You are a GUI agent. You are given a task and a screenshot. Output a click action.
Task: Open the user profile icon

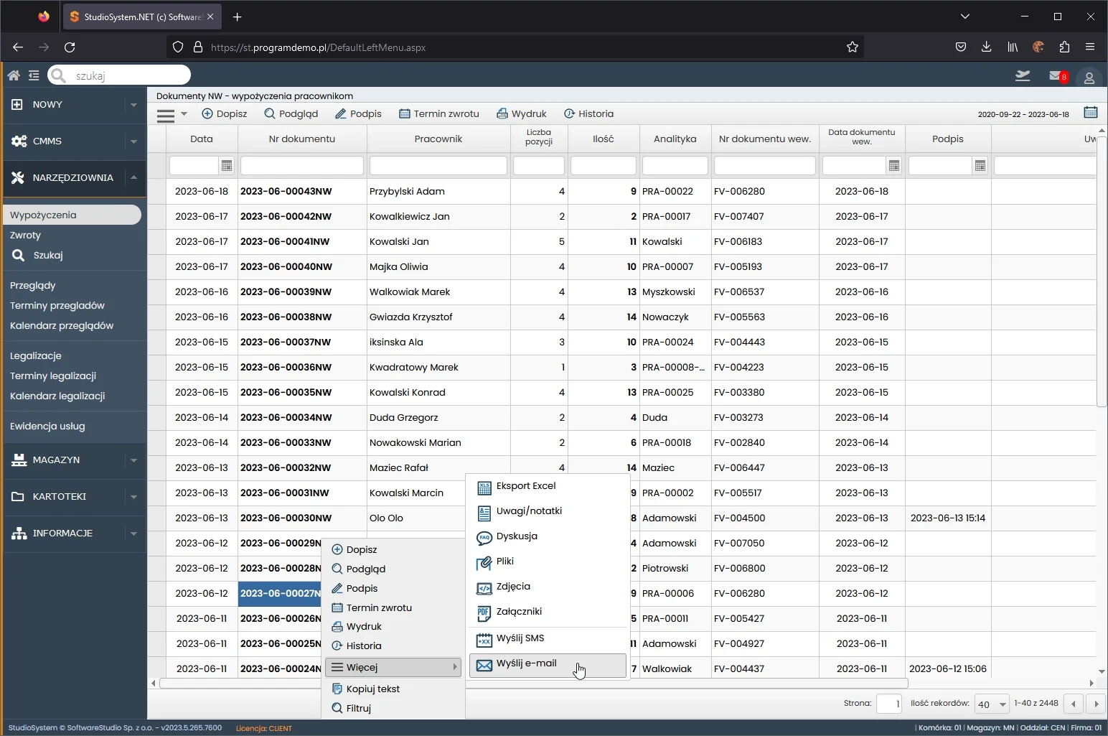(1089, 78)
